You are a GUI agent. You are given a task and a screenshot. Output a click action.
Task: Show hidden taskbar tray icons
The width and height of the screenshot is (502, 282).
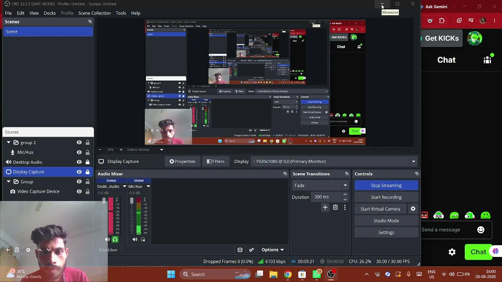click(x=367, y=274)
